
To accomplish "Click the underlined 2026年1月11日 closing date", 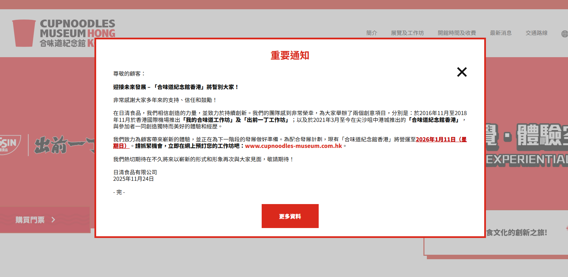I will click(x=441, y=139).
